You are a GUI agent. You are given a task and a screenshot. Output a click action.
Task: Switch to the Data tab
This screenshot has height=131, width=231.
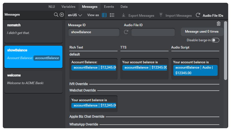click(124, 7)
